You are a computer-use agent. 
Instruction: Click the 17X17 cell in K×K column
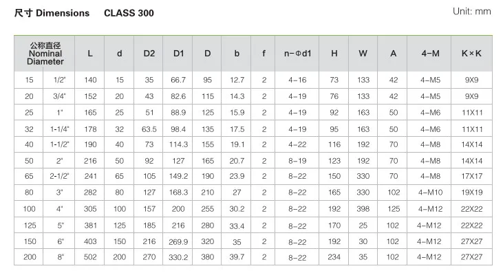point(471,176)
